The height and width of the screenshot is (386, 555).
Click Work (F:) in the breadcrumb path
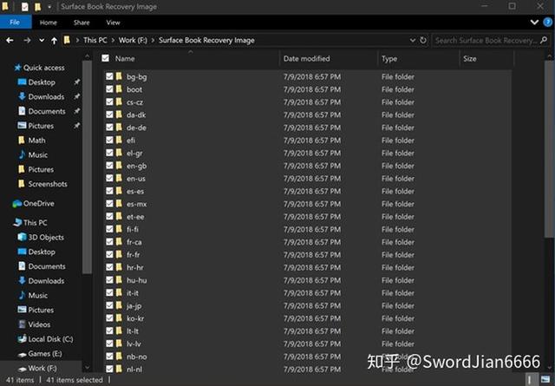coord(133,41)
